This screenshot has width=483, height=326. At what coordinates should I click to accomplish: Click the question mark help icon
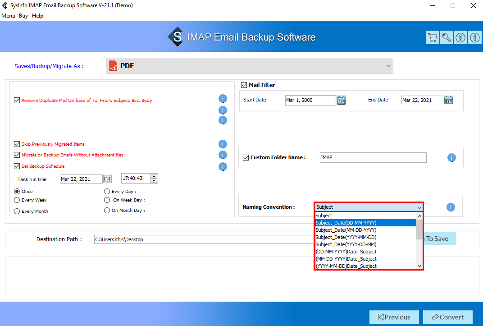pyautogui.click(x=460, y=38)
